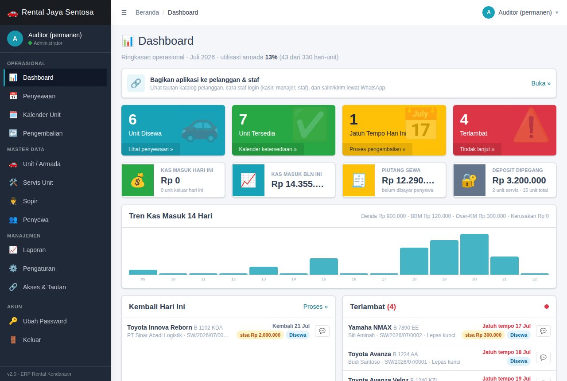Click the Buka » link in share banner

click(x=541, y=83)
